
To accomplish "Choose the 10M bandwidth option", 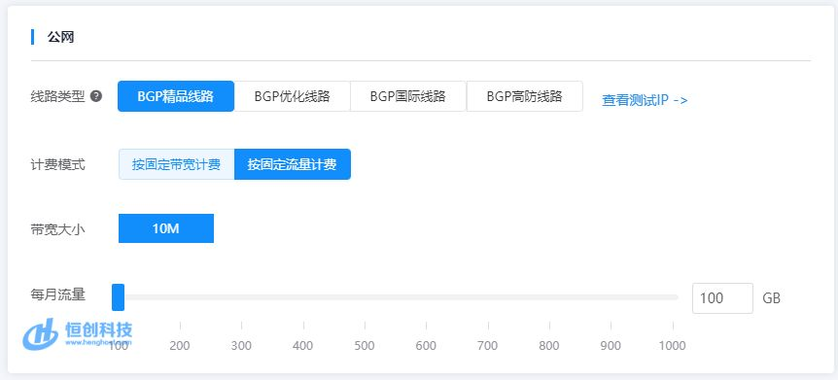I will pos(166,228).
